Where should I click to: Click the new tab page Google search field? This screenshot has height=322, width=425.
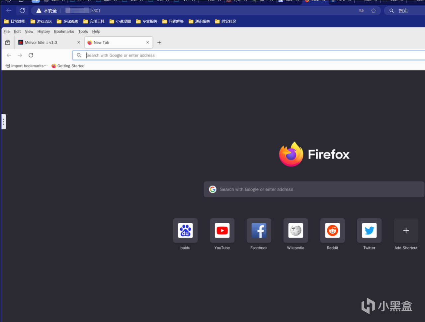click(314, 189)
